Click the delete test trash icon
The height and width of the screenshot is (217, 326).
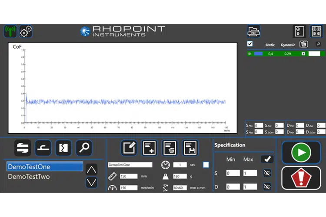click(x=170, y=148)
